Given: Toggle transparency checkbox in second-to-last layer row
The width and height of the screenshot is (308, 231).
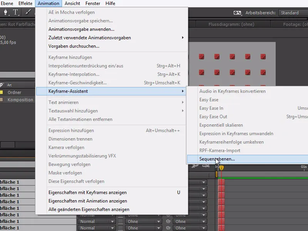Looking at the screenshot, I should pyautogui.click(x=121, y=221).
